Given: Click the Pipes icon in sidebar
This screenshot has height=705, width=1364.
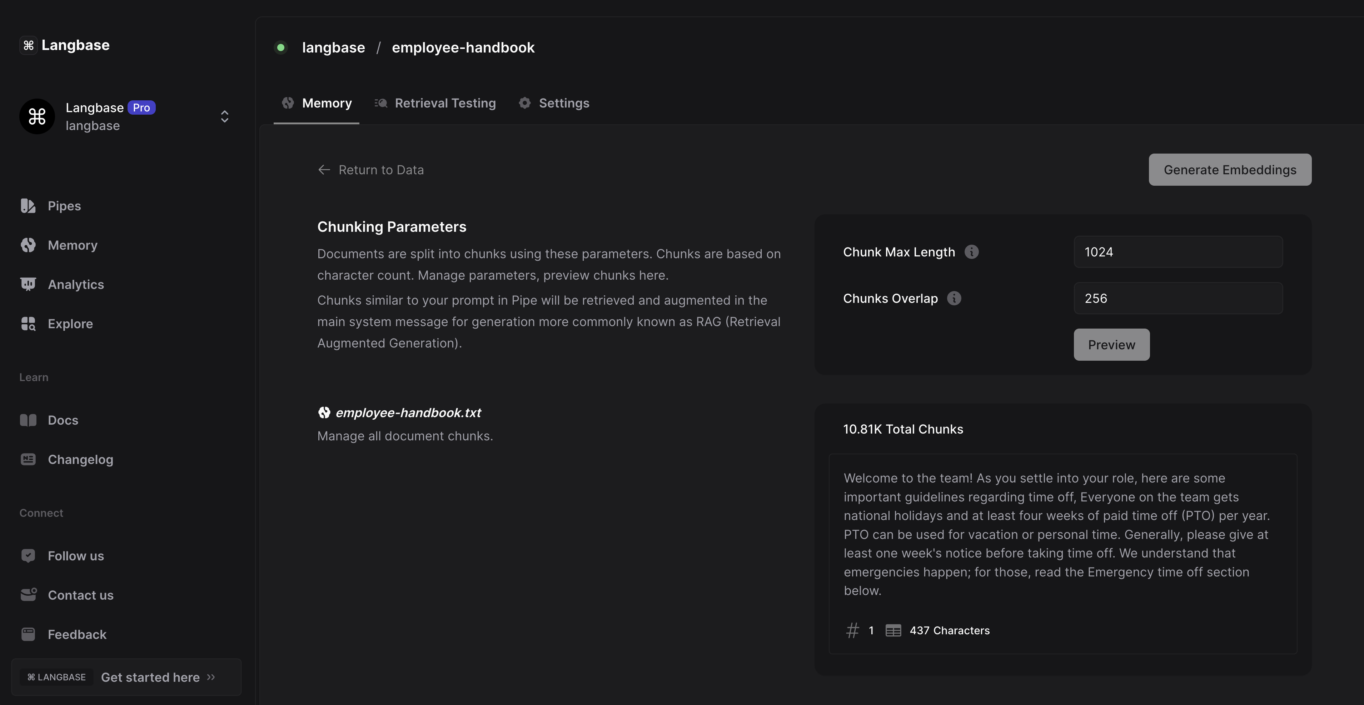Looking at the screenshot, I should pos(28,206).
